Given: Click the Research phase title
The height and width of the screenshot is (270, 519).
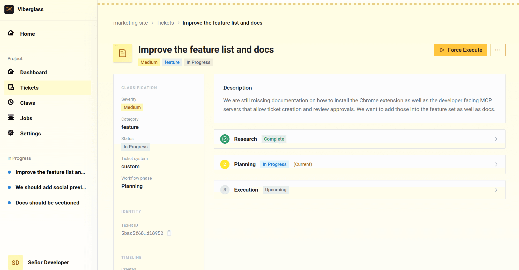Looking at the screenshot, I should tap(246, 139).
